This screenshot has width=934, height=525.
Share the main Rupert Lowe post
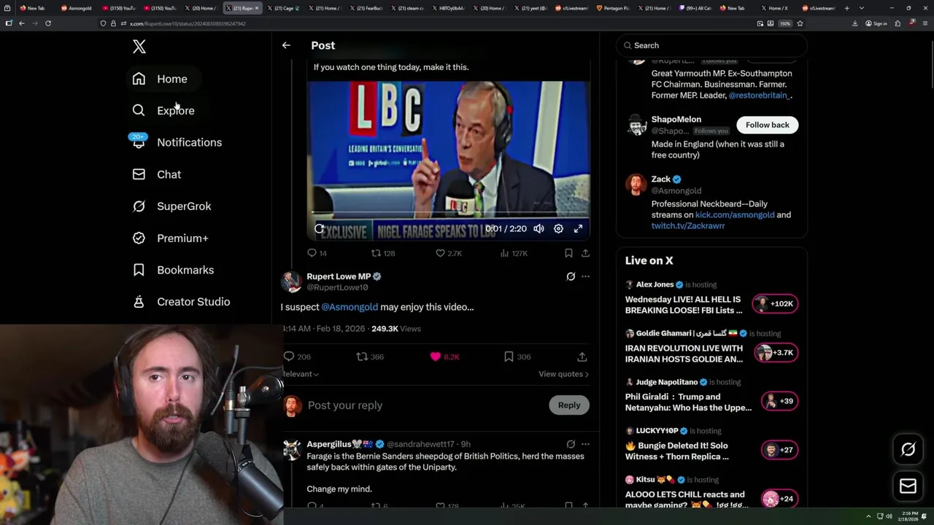[582, 357]
